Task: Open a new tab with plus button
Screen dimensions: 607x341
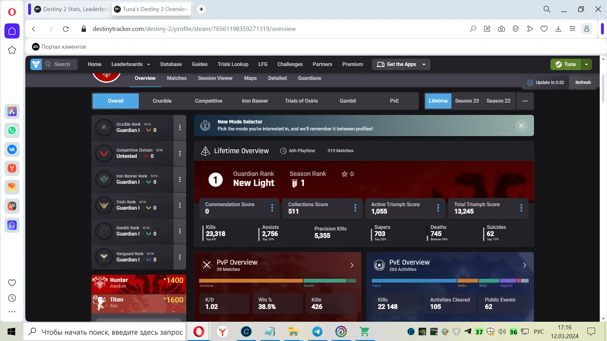Action: pyautogui.click(x=201, y=9)
